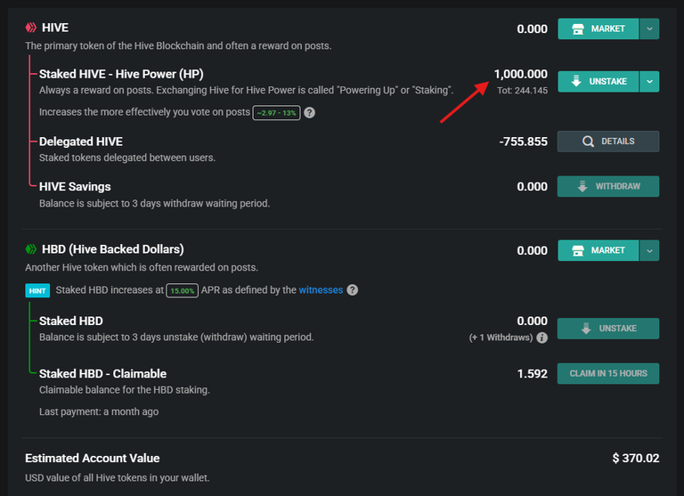Open the HBD Market button
The image size is (684, 496).
click(x=598, y=250)
